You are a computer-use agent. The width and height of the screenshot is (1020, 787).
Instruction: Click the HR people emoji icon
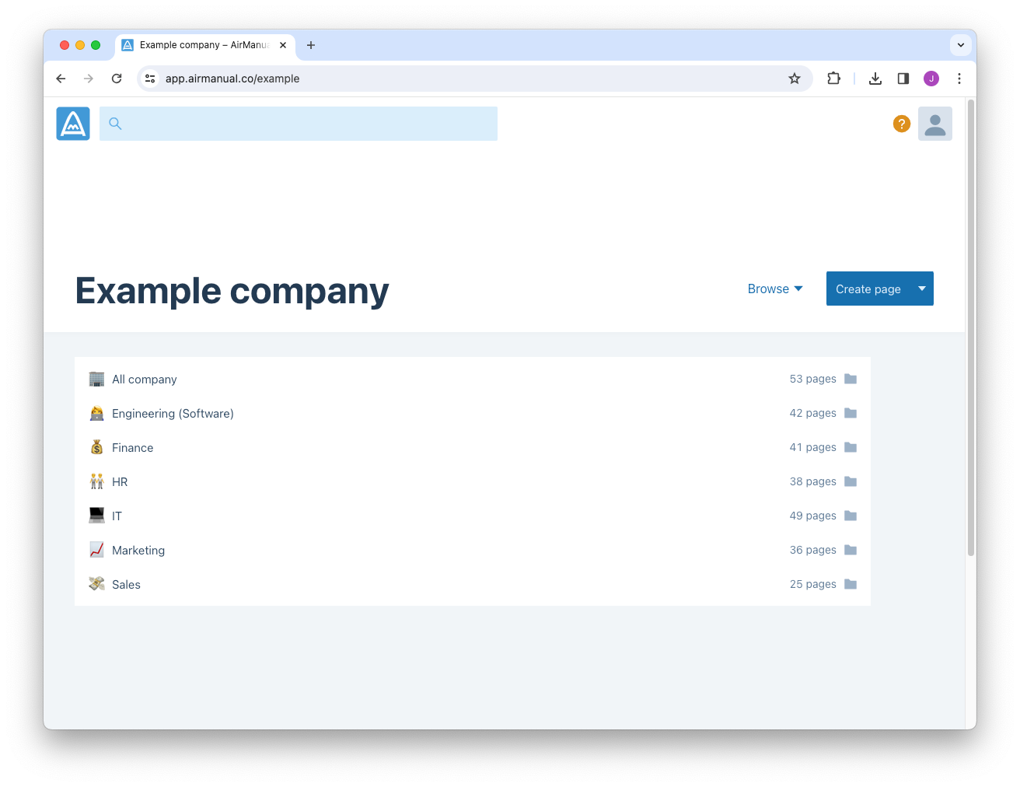click(x=96, y=481)
